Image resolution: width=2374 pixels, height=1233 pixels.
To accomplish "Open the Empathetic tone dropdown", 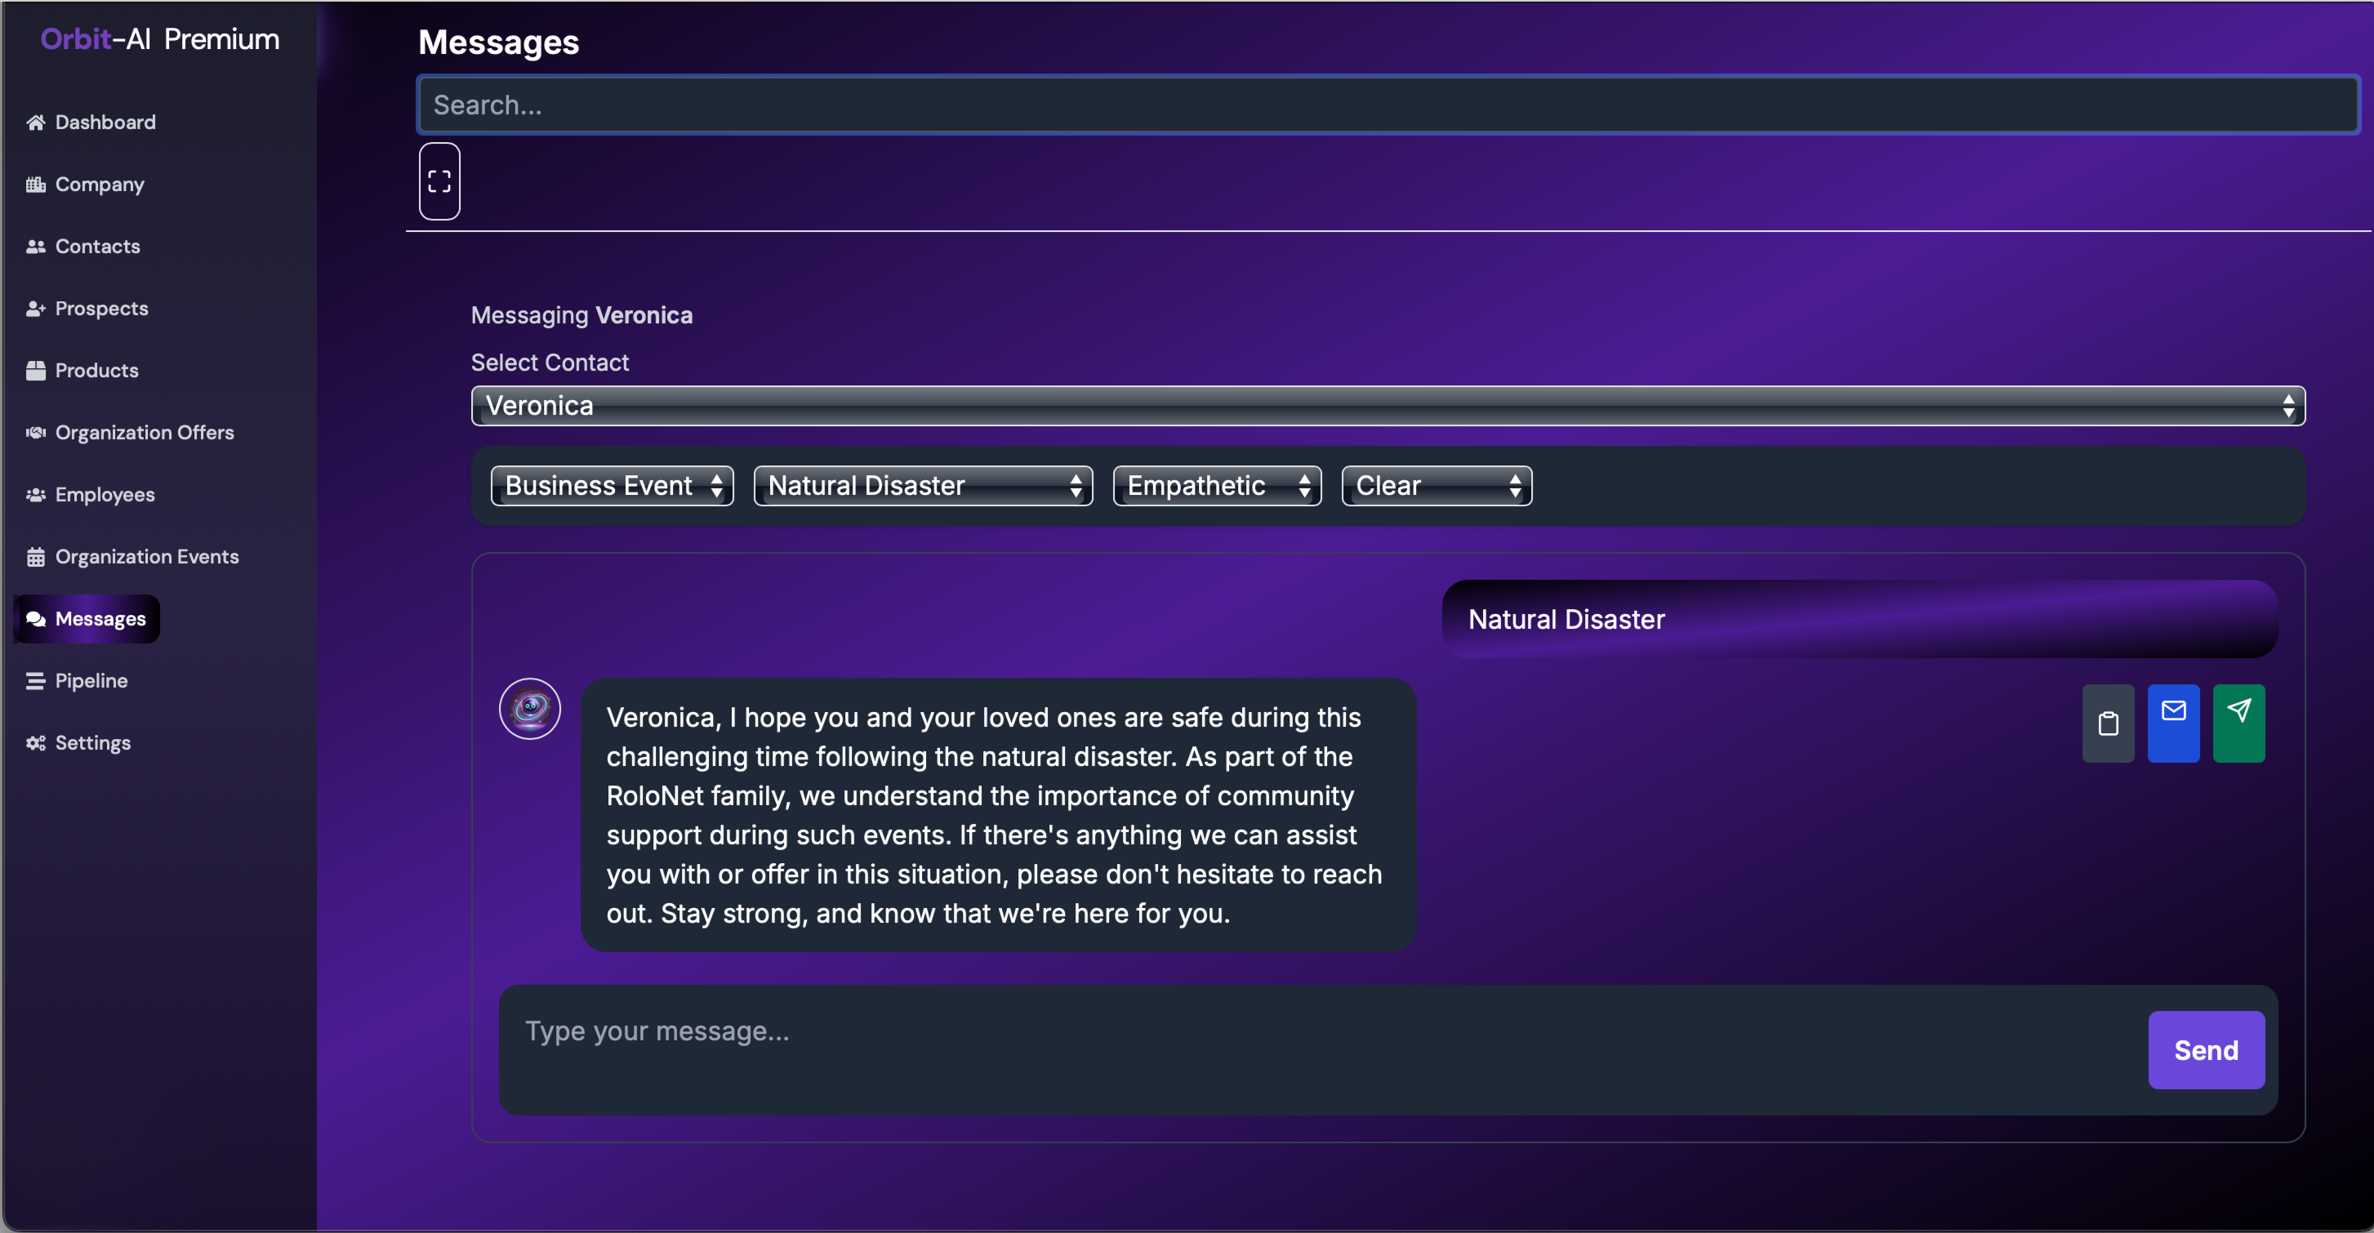I will pos(1217,486).
